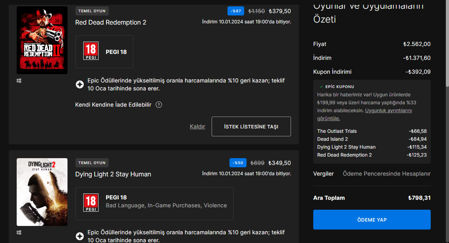Screen dimensions: 449x243
Task: Open help icon beside Kendi Kendine İade Edilebilir
Action: tap(159, 105)
